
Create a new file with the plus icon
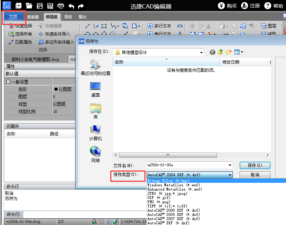pyautogui.click(x=18, y=6)
